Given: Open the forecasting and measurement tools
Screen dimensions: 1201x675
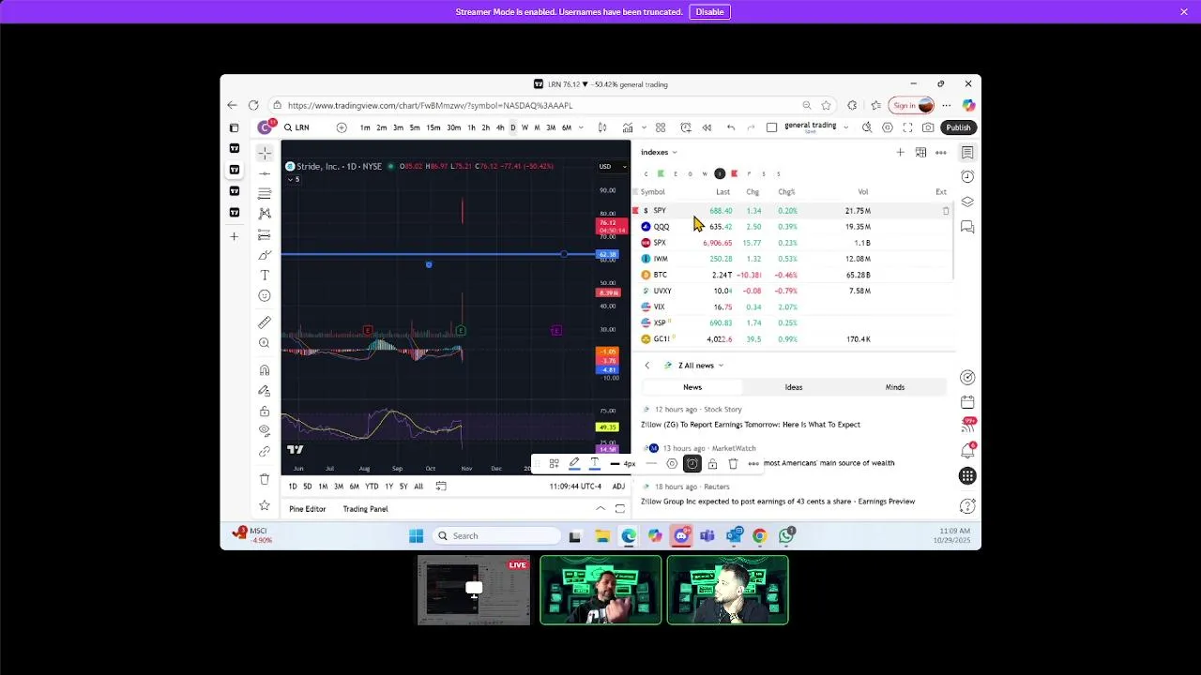Looking at the screenshot, I should (265, 234).
